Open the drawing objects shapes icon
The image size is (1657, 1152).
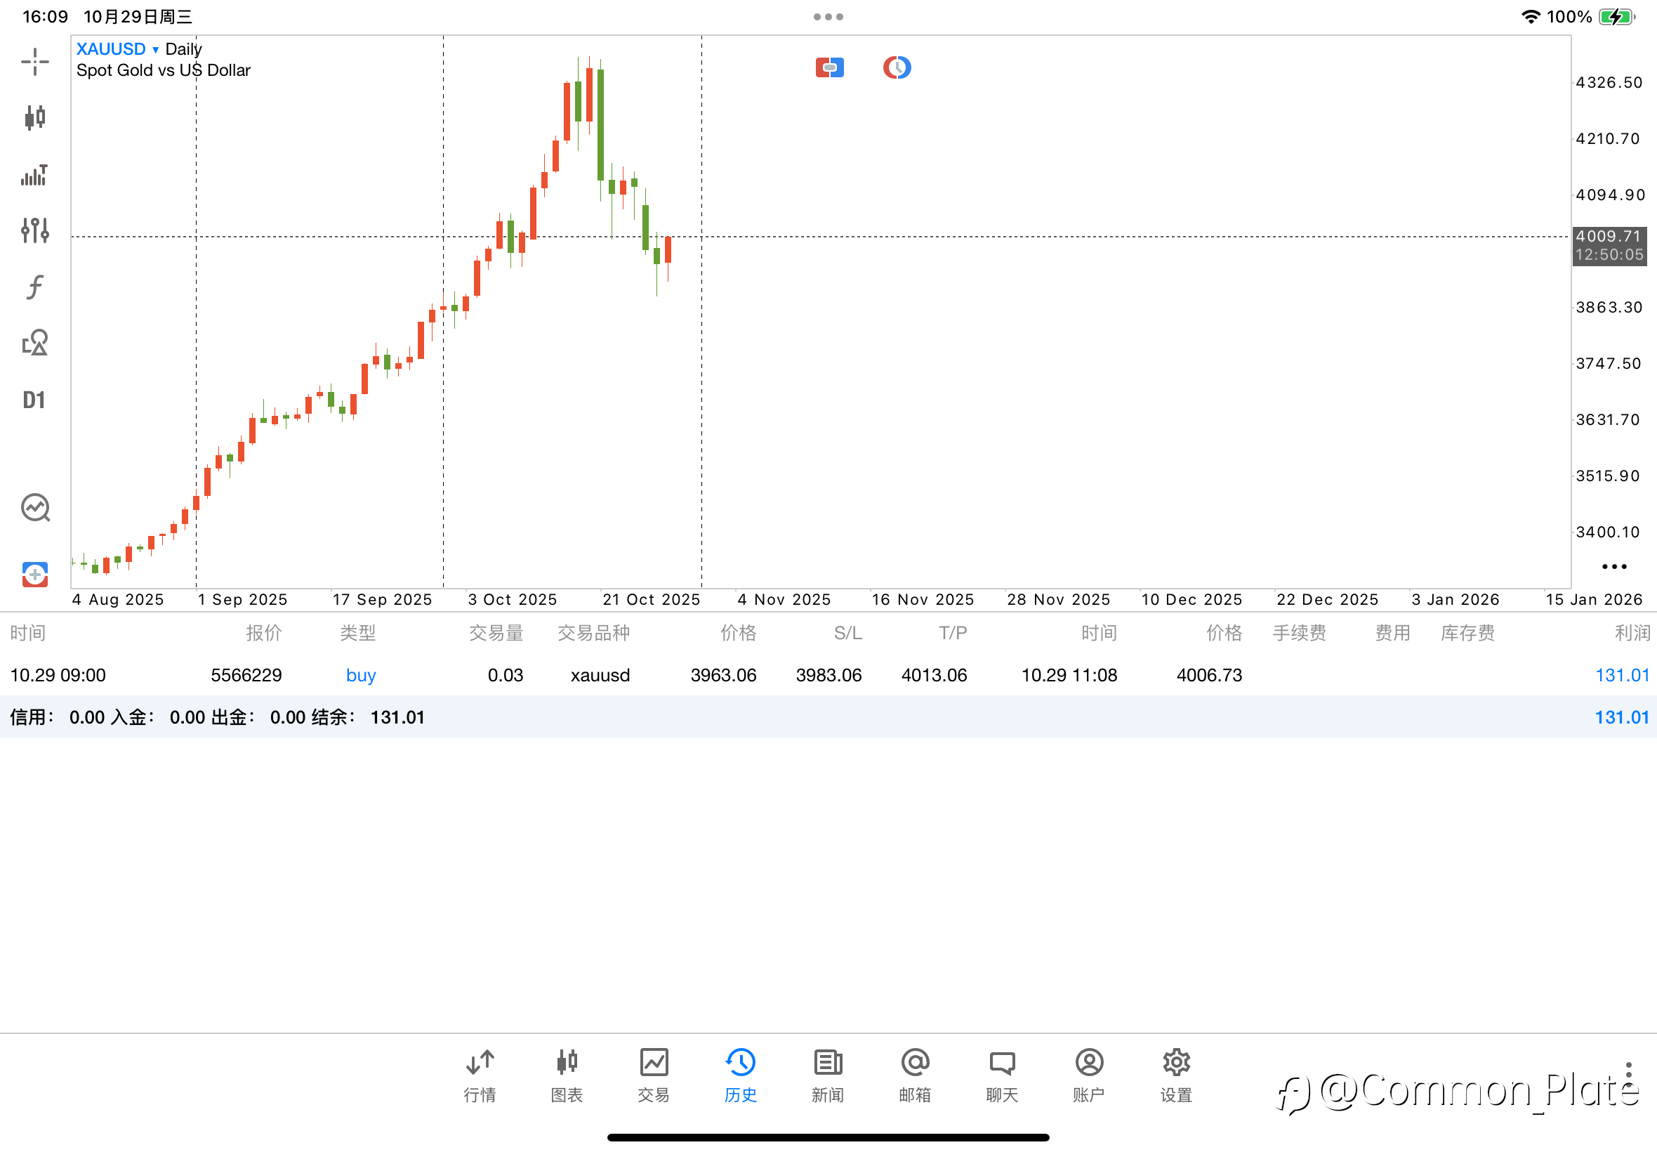point(34,343)
